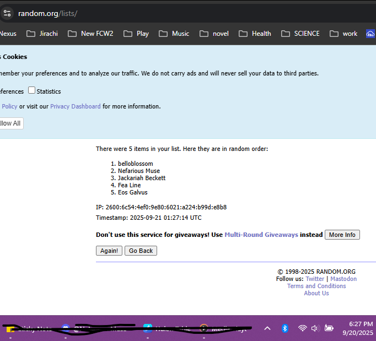Viewport: 376px width, 341px height.
Task: Click the Go Back button
Action: pyautogui.click(x=141, y=251)
